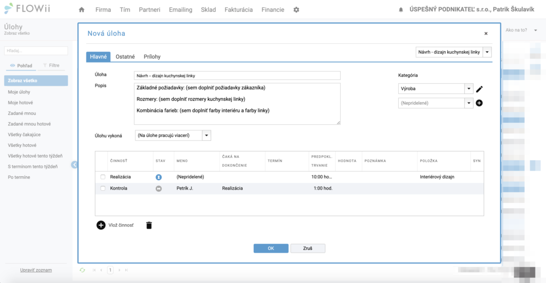Select Zobraz všetko in sidebar
The height and width of the screenshot is (283, 546).
click(x=36, y=81)
